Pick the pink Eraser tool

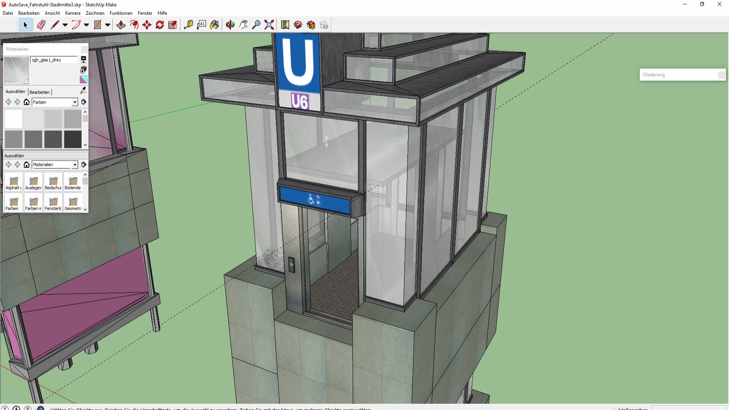point(41,25)
